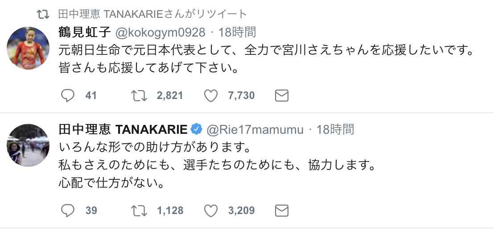This screenshot has height=231, width=494.
Task: Like 田中理恵's tweet with 3,209 likes
Action: pos(211,210)
